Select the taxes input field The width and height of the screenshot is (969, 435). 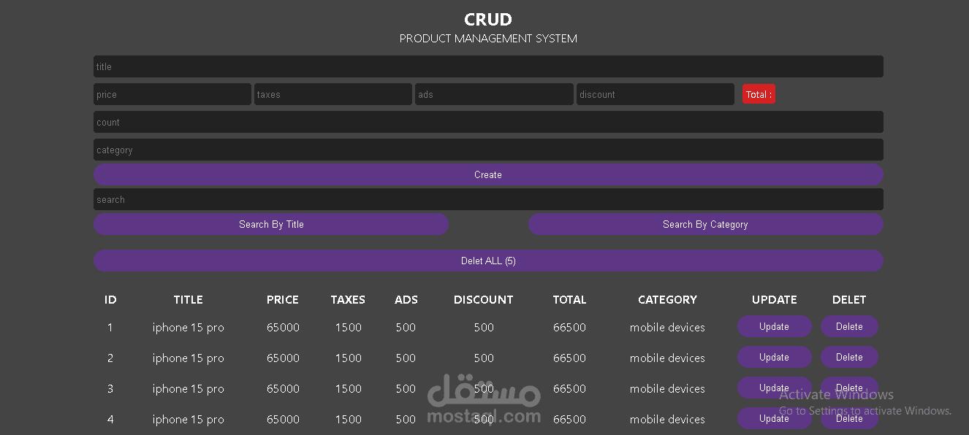(x=333, y=94)
